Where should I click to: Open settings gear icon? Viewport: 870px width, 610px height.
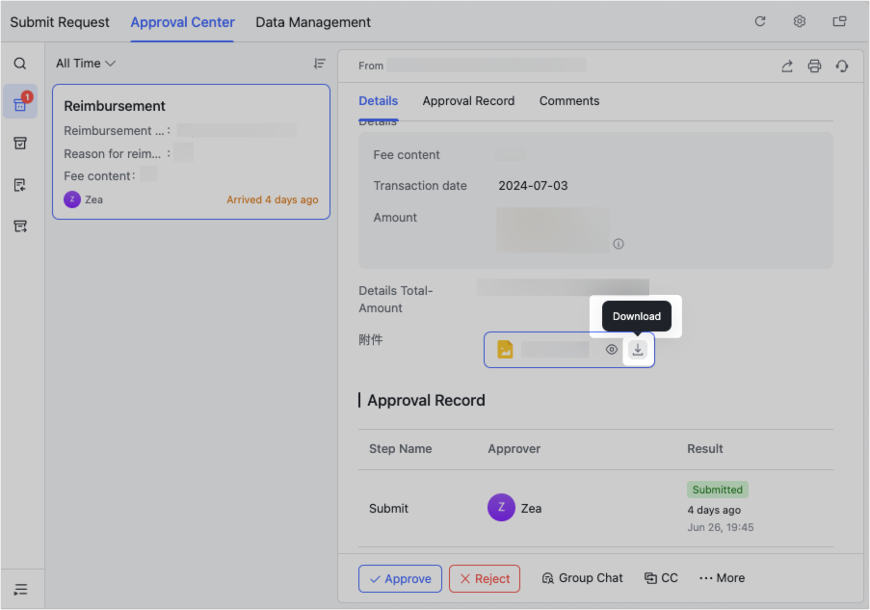click(x=800, y=21)
